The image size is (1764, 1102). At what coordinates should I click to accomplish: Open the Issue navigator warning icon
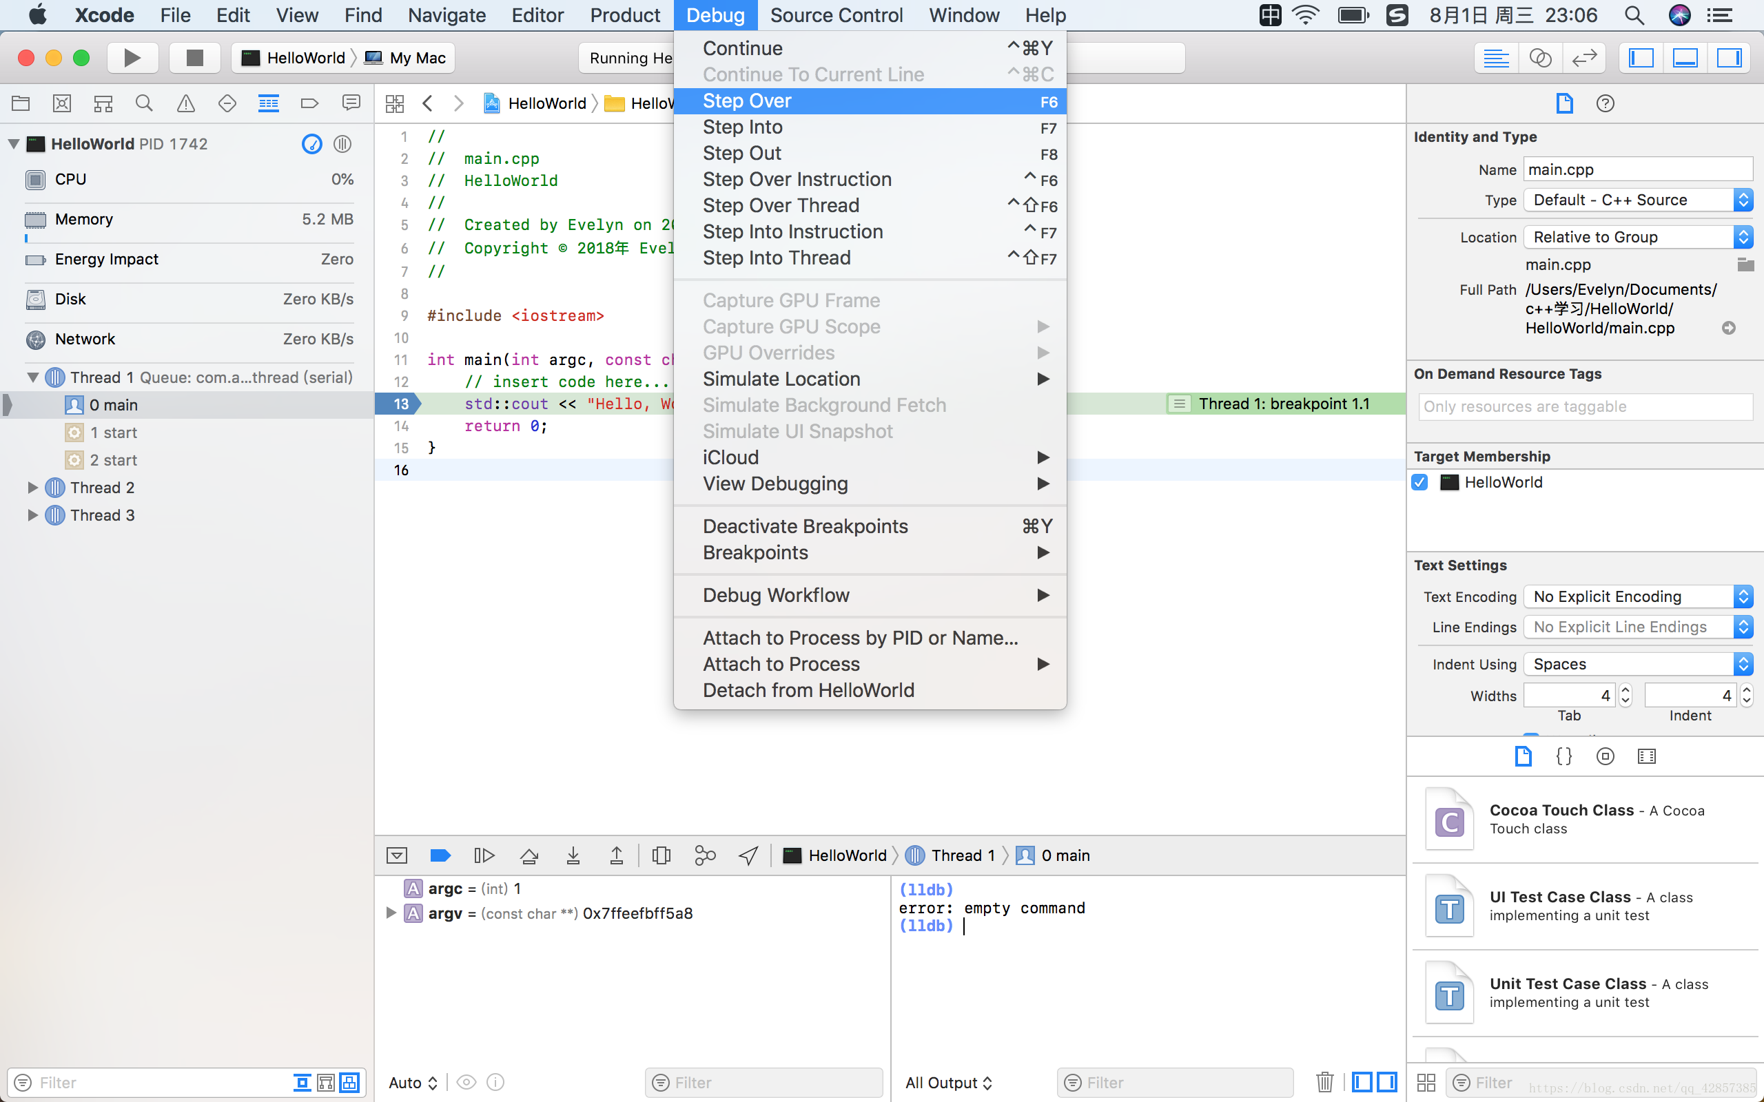click(x=186, y=103)
